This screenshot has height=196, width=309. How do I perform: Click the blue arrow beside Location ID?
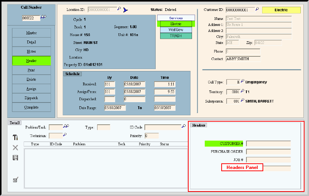[126, 10]
